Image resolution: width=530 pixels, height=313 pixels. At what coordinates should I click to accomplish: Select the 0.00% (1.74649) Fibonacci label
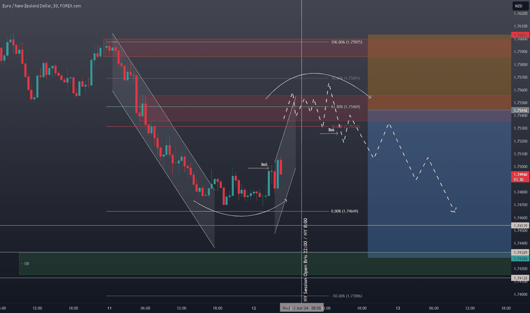(345, 211)
